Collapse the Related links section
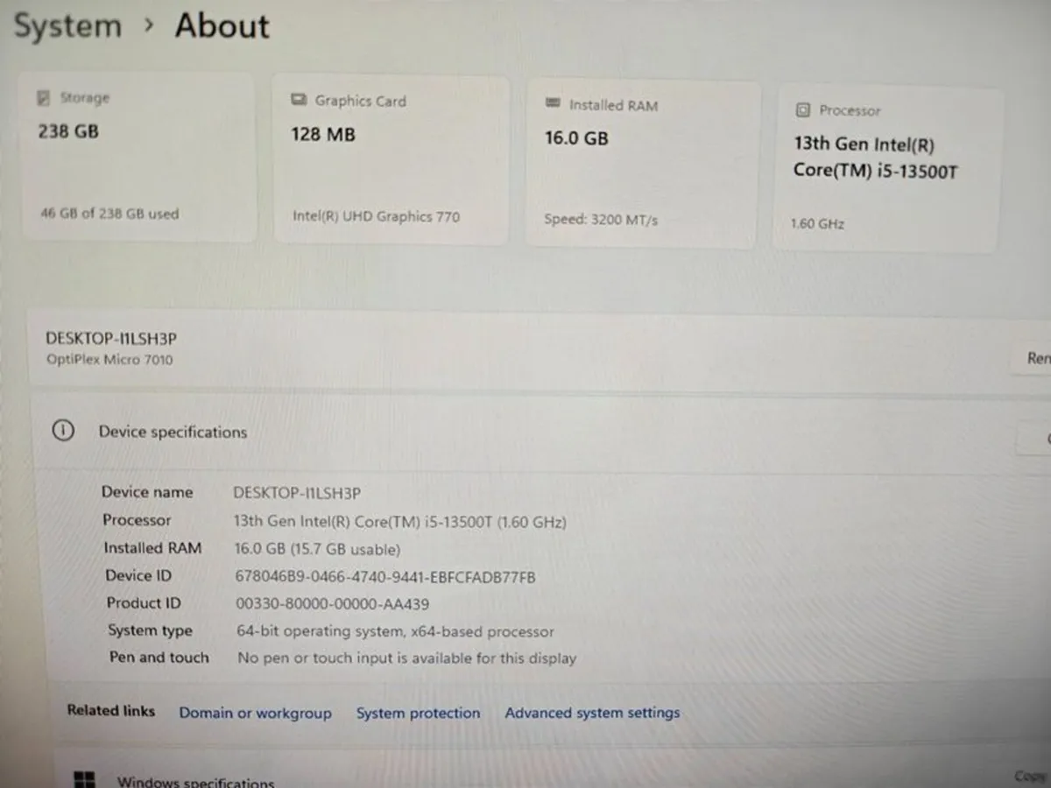Screen dimensions: 1051x788 [110, 711]
